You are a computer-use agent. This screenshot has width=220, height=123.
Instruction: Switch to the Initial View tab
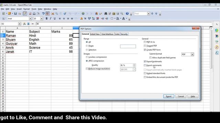coord(95,34)
